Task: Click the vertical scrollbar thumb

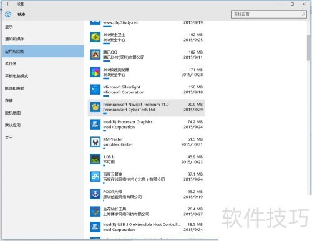Action: pyautogui.click(x=308, y=48)
